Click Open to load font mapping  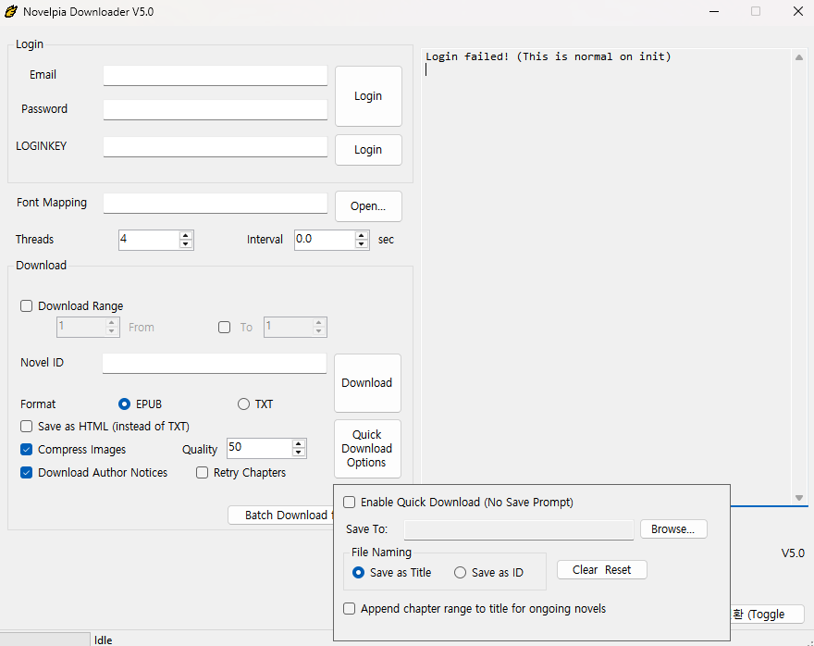(368, 206)
